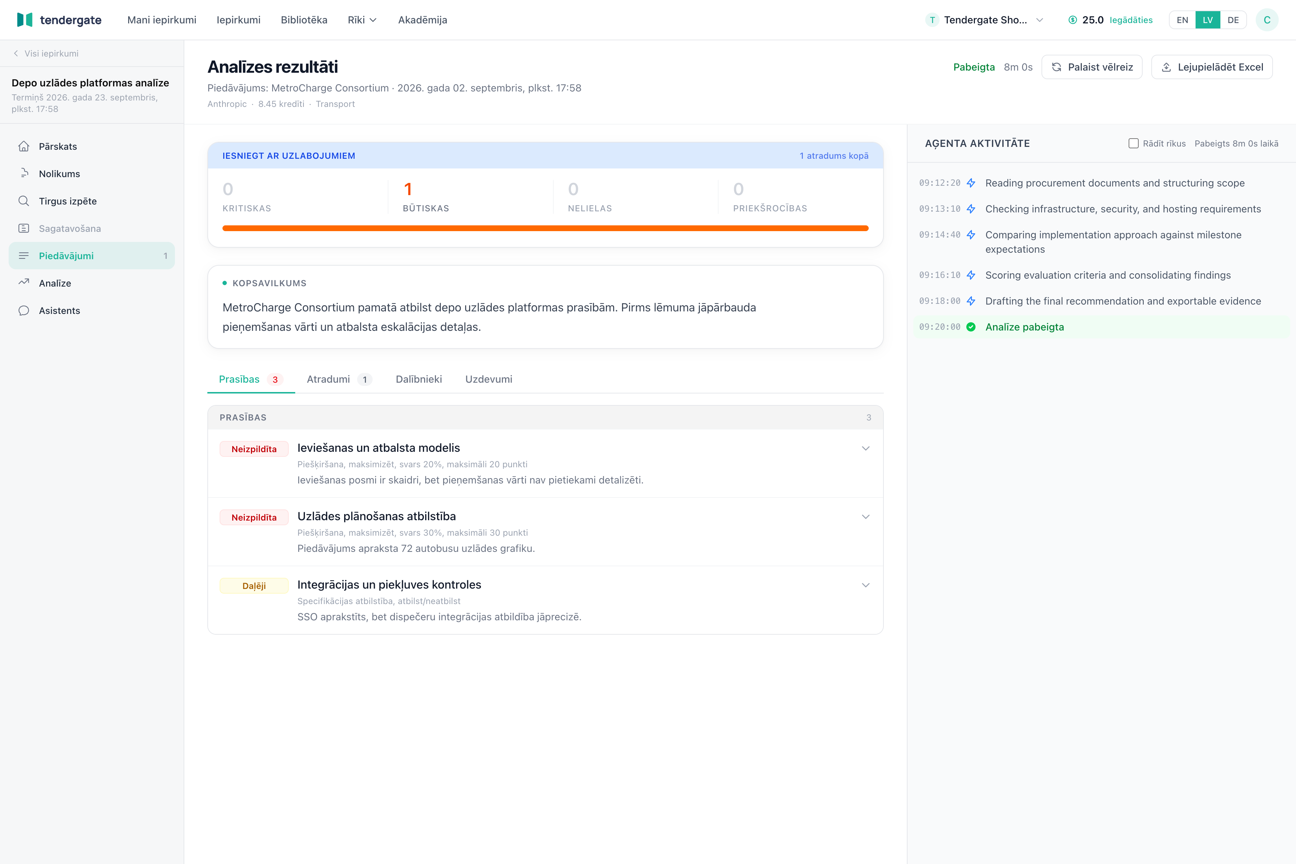Open the Rīki dropdown menu
This screenshot has width=1296, height=864.
coord(362,20)
